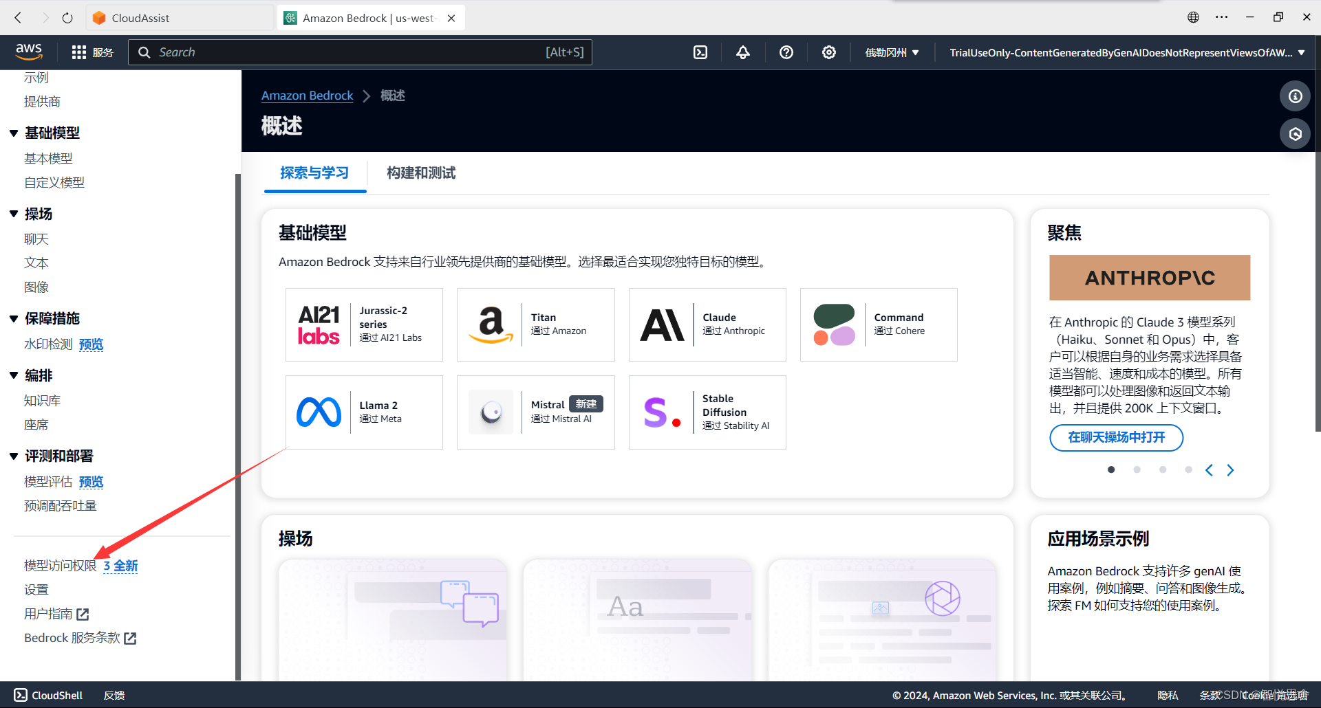This screenshot has width=1321, height=708.
Task: Open the text playground thumbnail with Aa
Action: [638, 620]
